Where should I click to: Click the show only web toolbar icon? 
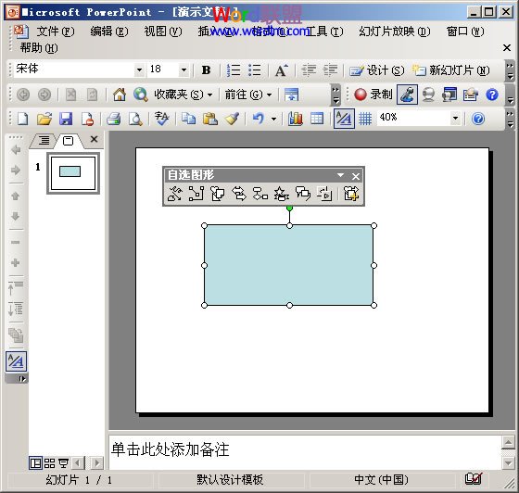(x=291, y=95)
